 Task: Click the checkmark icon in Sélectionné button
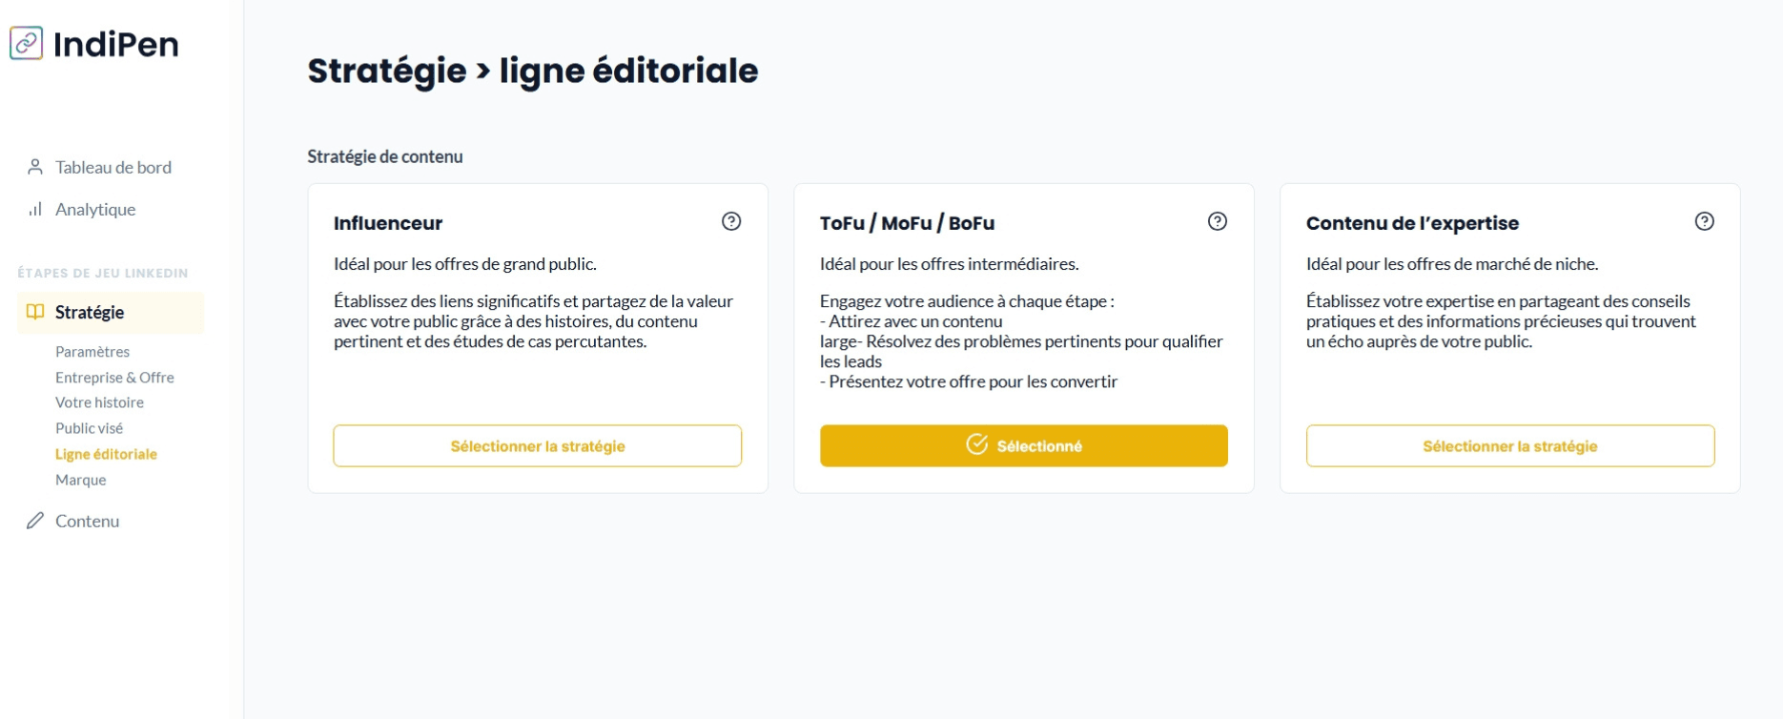[x=977, y=444]
